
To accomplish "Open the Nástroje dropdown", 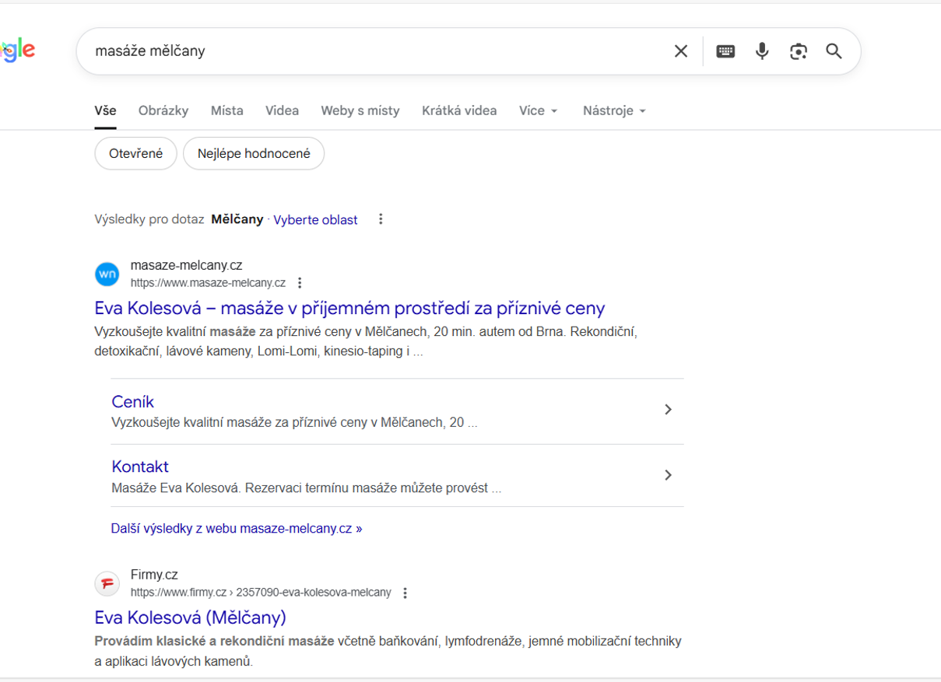I will pyautogui.click(x=614, y=110).
